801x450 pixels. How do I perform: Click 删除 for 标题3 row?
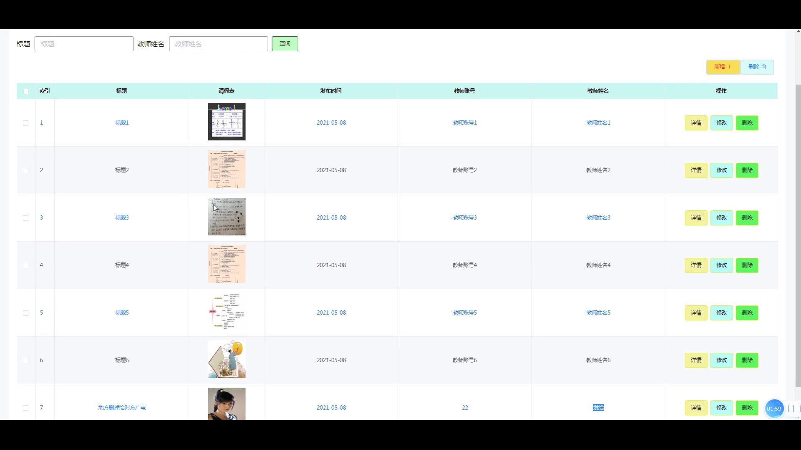pos(747,217)
